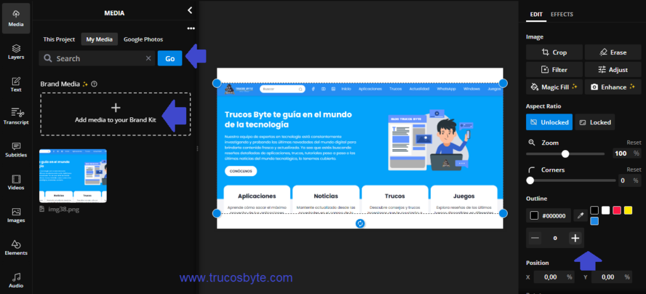Click the Magic Fill button
The height and width of the screenshot is (294, 646).
(x=554, y=87)
